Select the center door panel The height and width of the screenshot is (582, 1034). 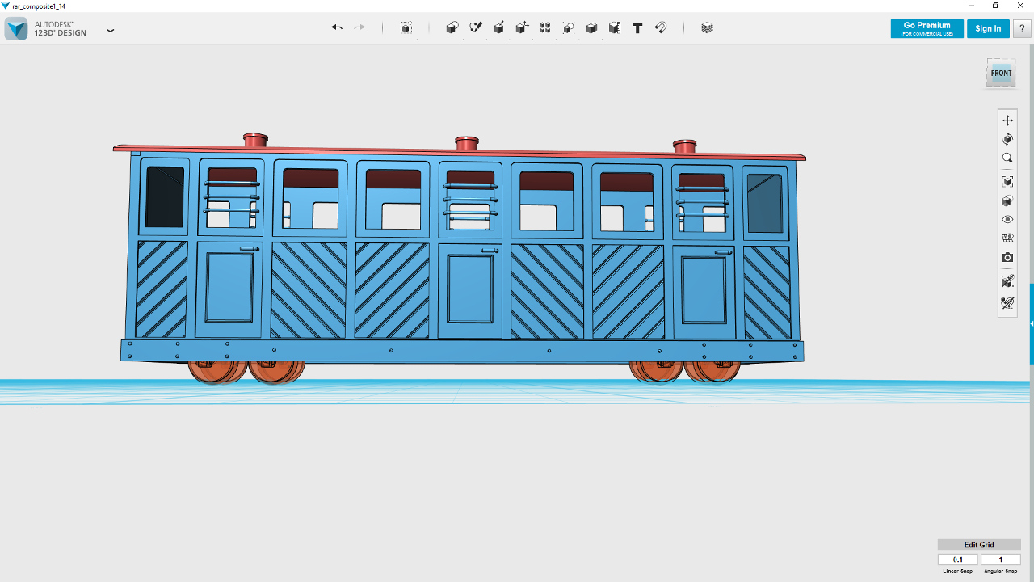[470, 291]
